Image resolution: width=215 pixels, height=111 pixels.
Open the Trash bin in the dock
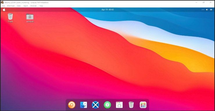tap(131, 105)
